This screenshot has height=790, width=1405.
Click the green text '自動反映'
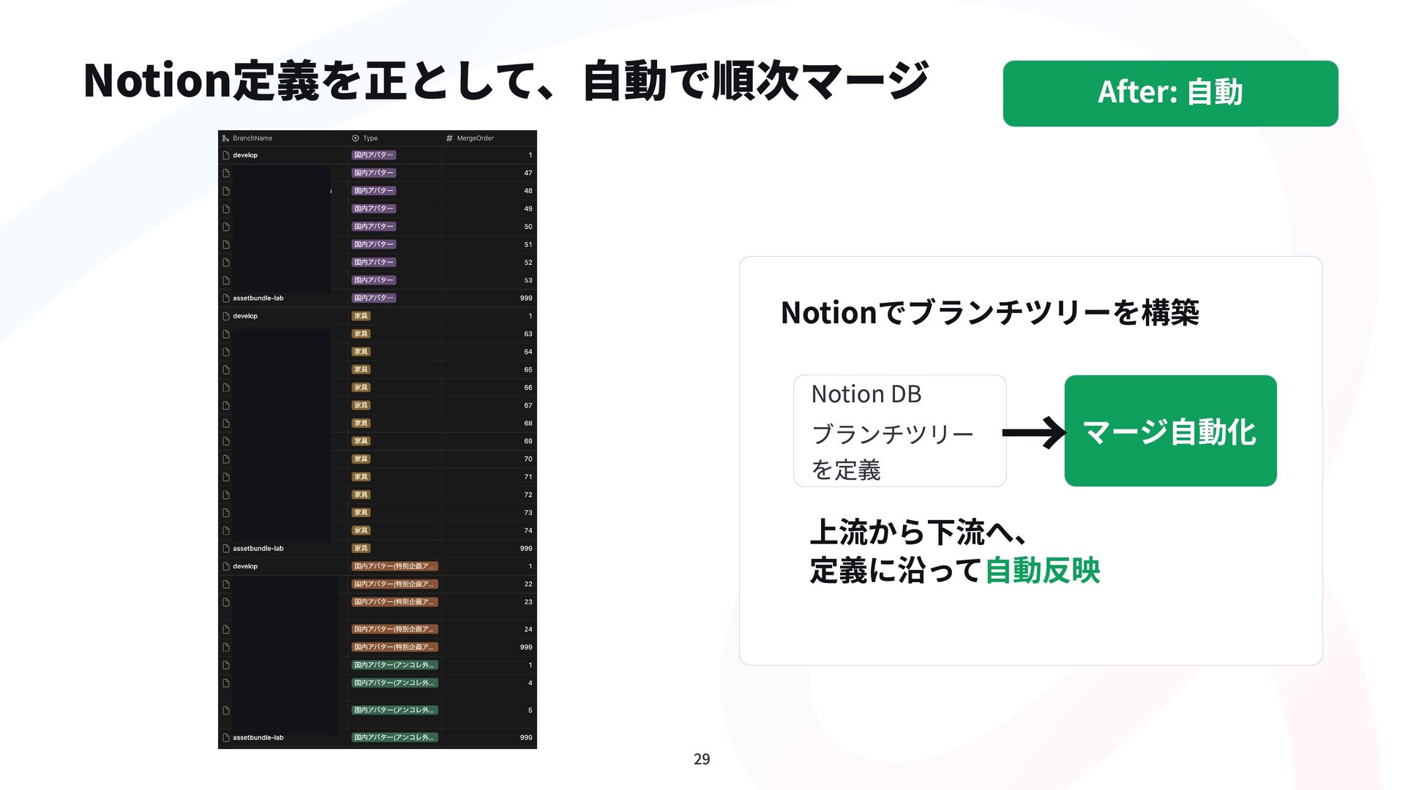pos(1043,571)
